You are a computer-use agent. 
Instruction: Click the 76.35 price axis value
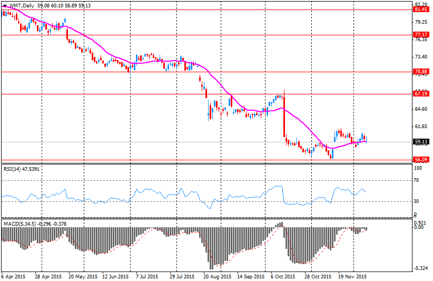[421, 40]
